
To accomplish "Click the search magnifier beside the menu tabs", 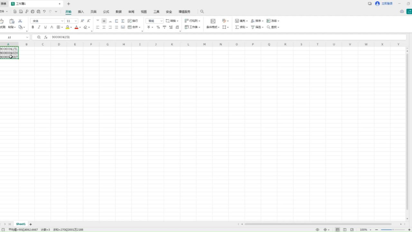I will [x=202, y=12].
